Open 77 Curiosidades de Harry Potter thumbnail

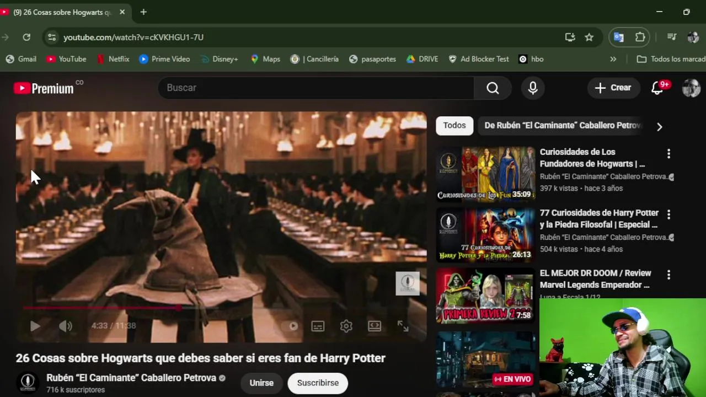coord(485,234)
